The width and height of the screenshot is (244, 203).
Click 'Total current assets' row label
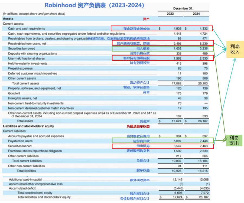(25, 83)
